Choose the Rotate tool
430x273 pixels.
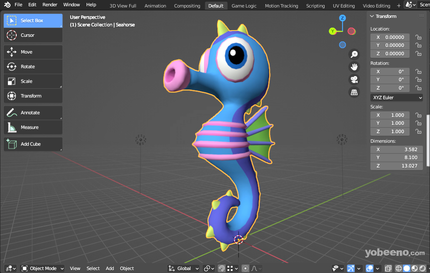33,66
